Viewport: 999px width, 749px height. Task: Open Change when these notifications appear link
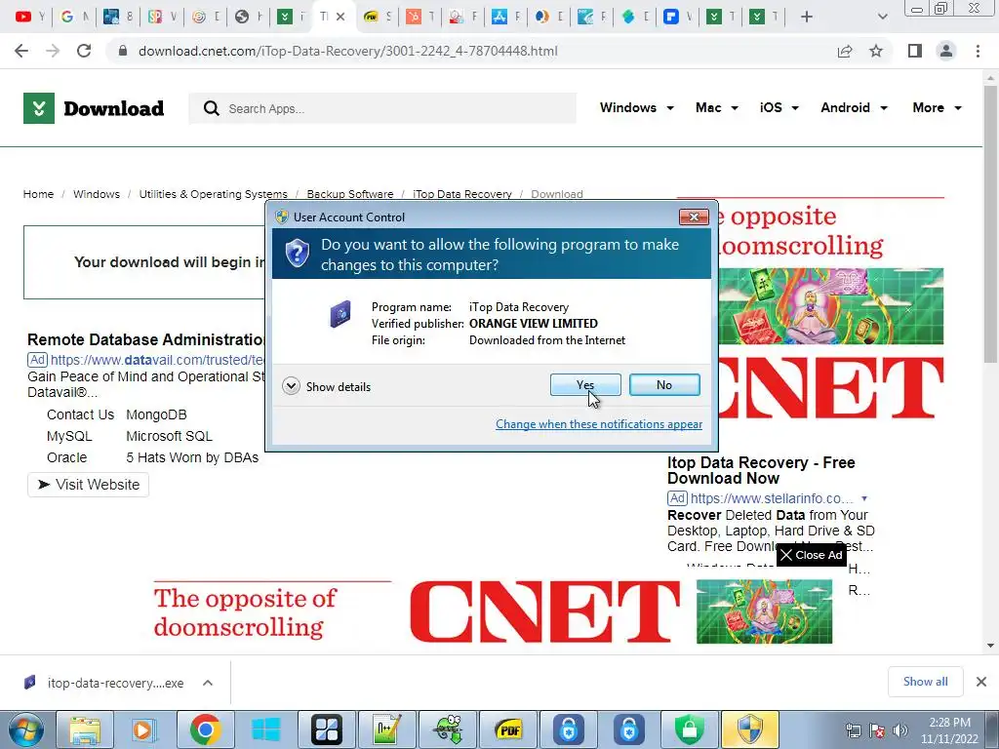tap(599, 424)
